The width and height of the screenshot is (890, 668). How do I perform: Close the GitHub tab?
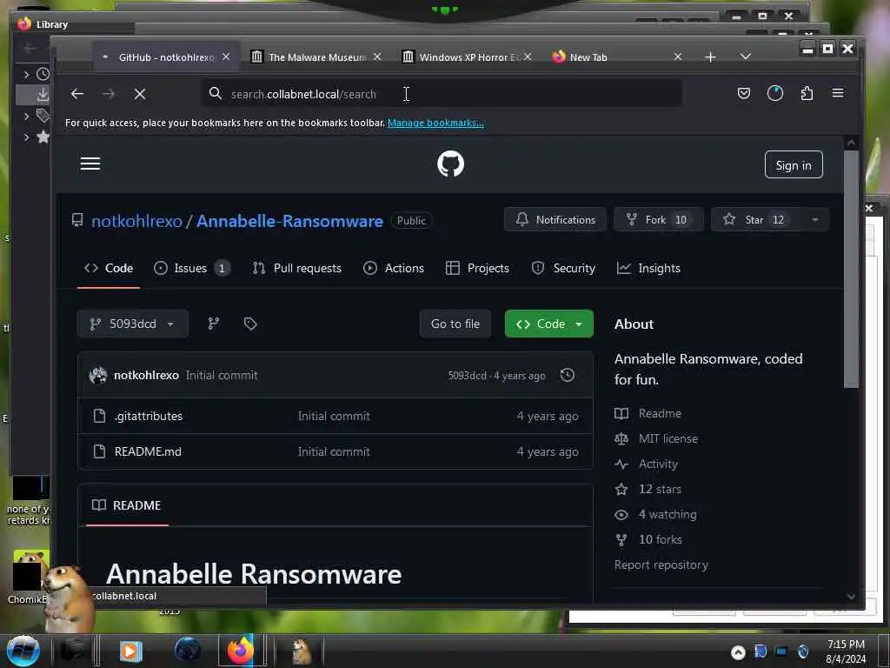(x=226, y=57)
